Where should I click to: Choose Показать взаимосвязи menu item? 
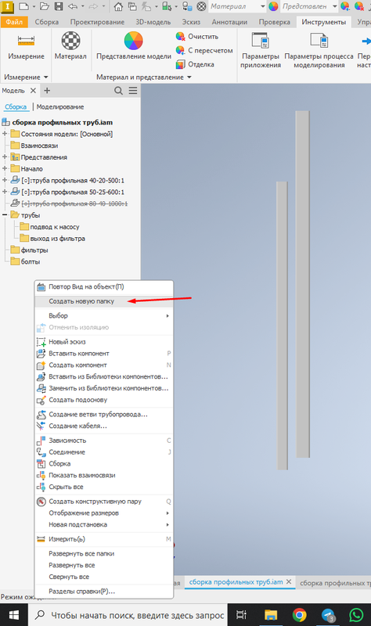pos(104,475)
